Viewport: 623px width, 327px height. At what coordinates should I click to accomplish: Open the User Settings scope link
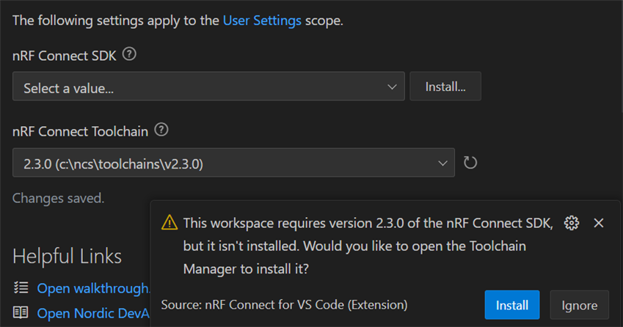[x=262, y=21]
